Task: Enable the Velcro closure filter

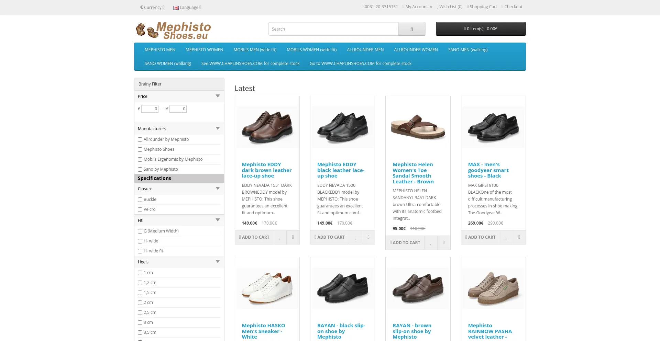Action: [140, 210]
